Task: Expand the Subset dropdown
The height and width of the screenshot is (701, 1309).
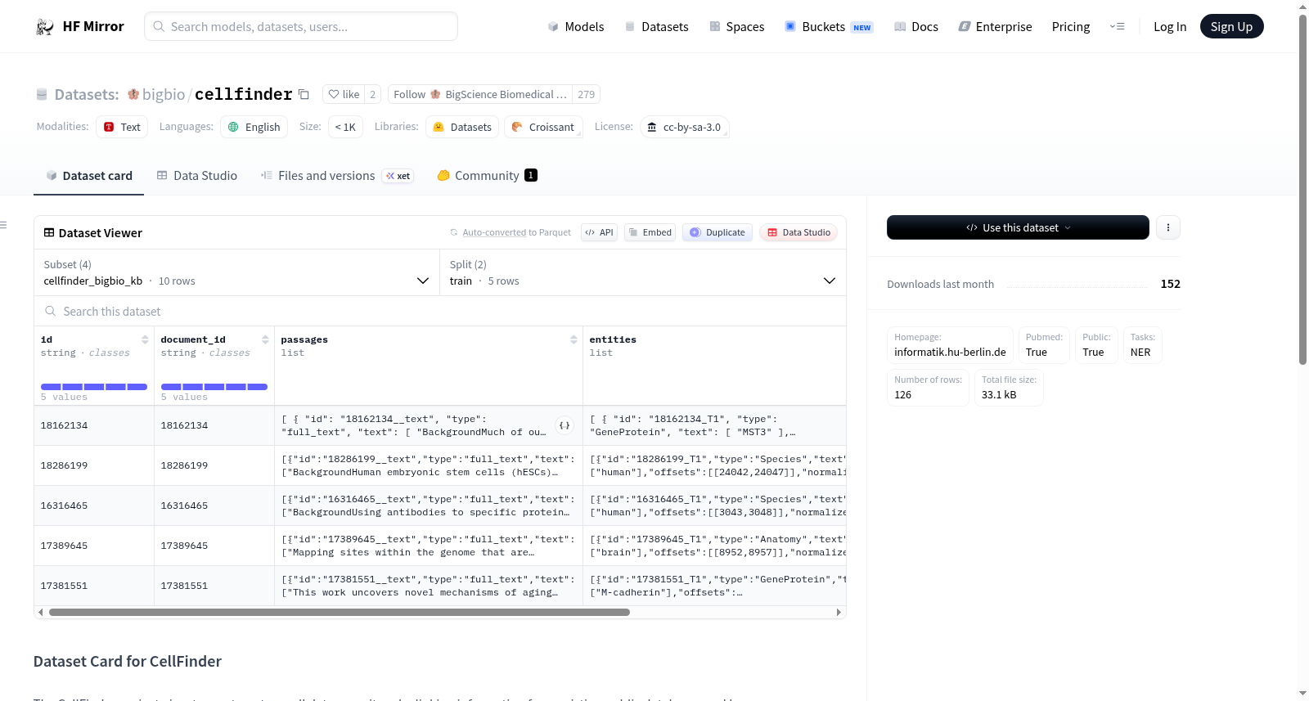Action: [x=237, y=272]
